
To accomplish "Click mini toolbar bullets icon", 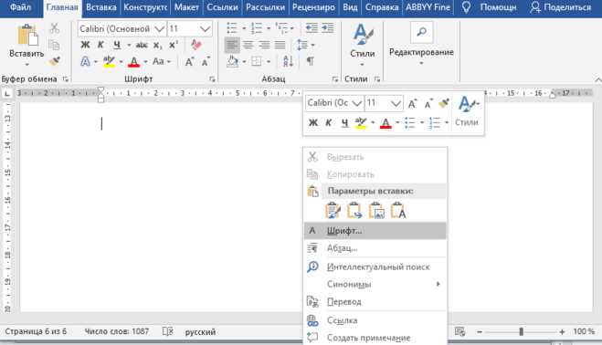I will click(410, 123).
